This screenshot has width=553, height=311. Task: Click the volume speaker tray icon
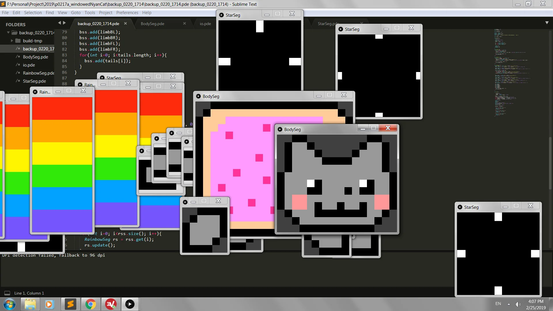(518, 304)
